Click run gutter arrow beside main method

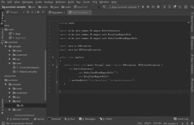[x=53, y=65]
